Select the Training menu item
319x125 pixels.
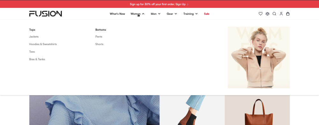[189, 14]
